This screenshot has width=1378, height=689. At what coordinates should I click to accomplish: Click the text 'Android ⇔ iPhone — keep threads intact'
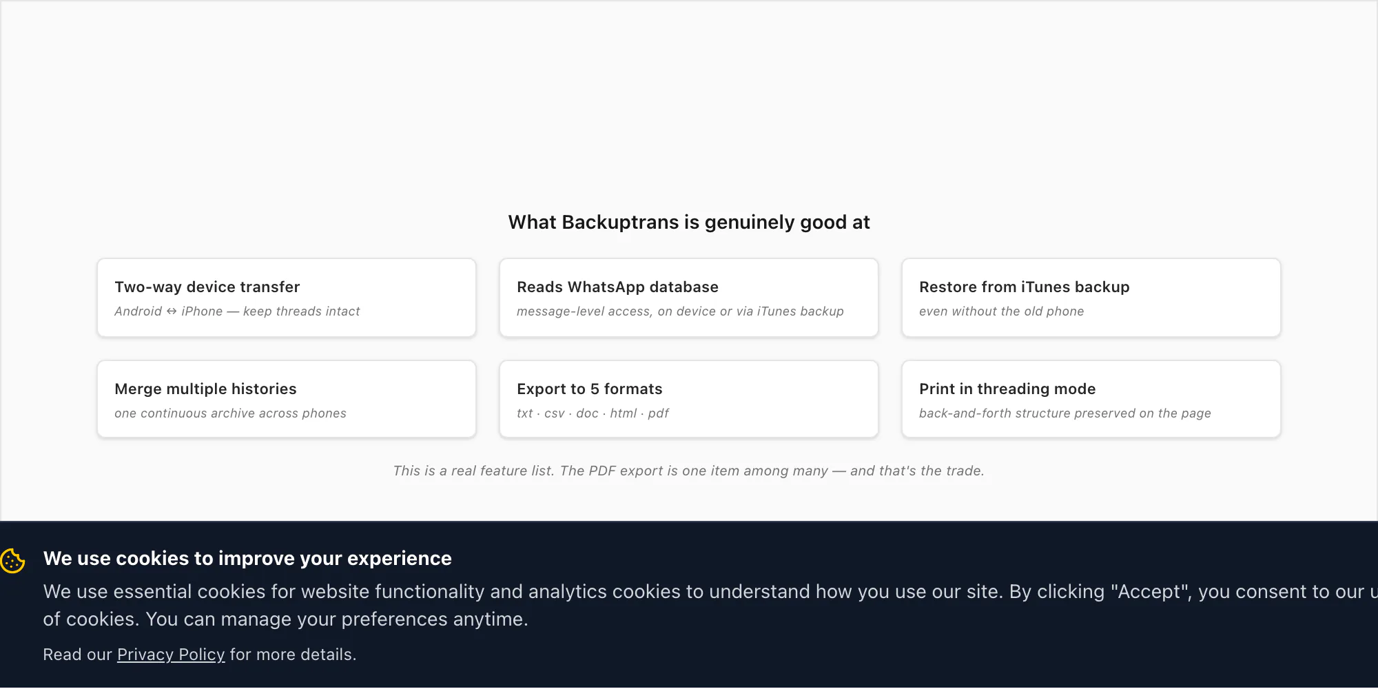(x=237, y=311)
